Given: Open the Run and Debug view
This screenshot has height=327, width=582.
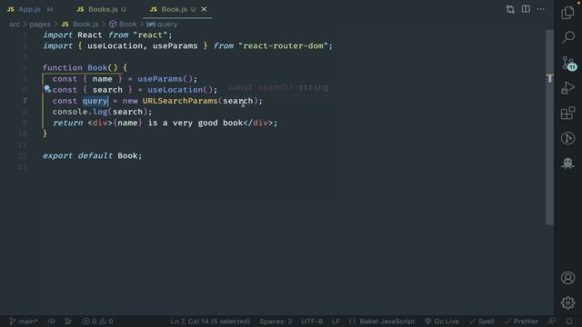Looking at the screenshot, I should [x=567, y=88].
